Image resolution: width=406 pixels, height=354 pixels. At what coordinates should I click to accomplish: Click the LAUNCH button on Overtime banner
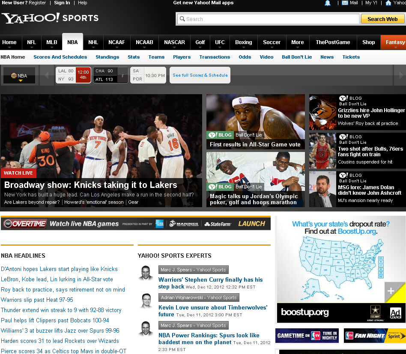(252, 223)
